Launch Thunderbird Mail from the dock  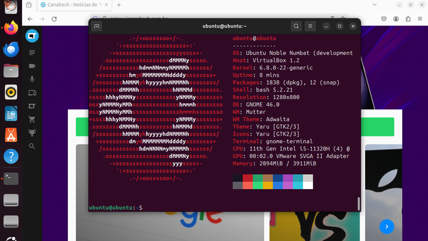click(11, 50)
